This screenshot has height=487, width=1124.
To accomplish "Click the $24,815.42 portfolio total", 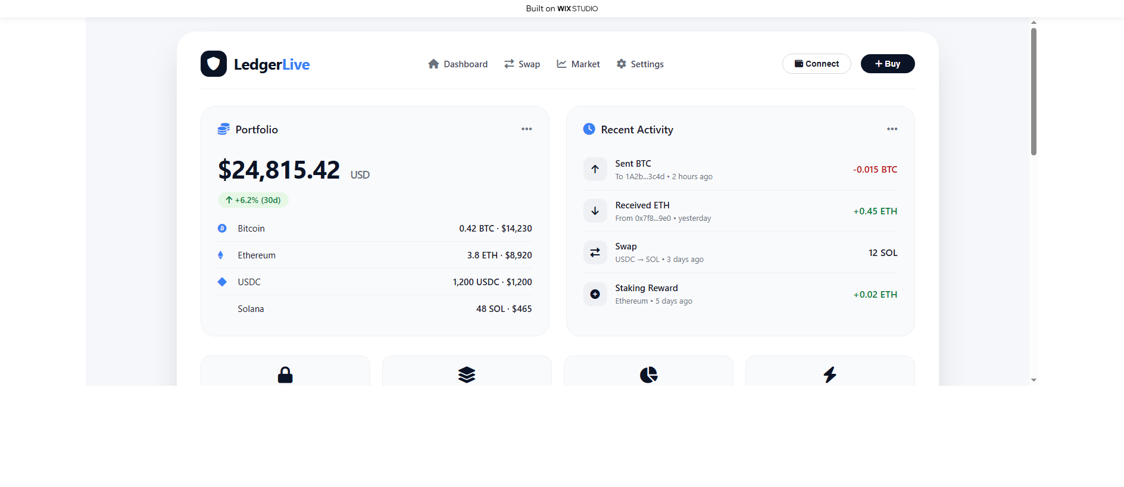I will 279,170.
